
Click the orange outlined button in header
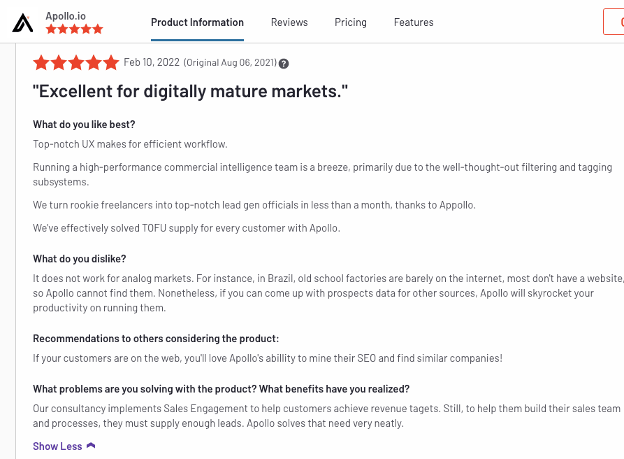pyautogui.click(x=614, y=22)
